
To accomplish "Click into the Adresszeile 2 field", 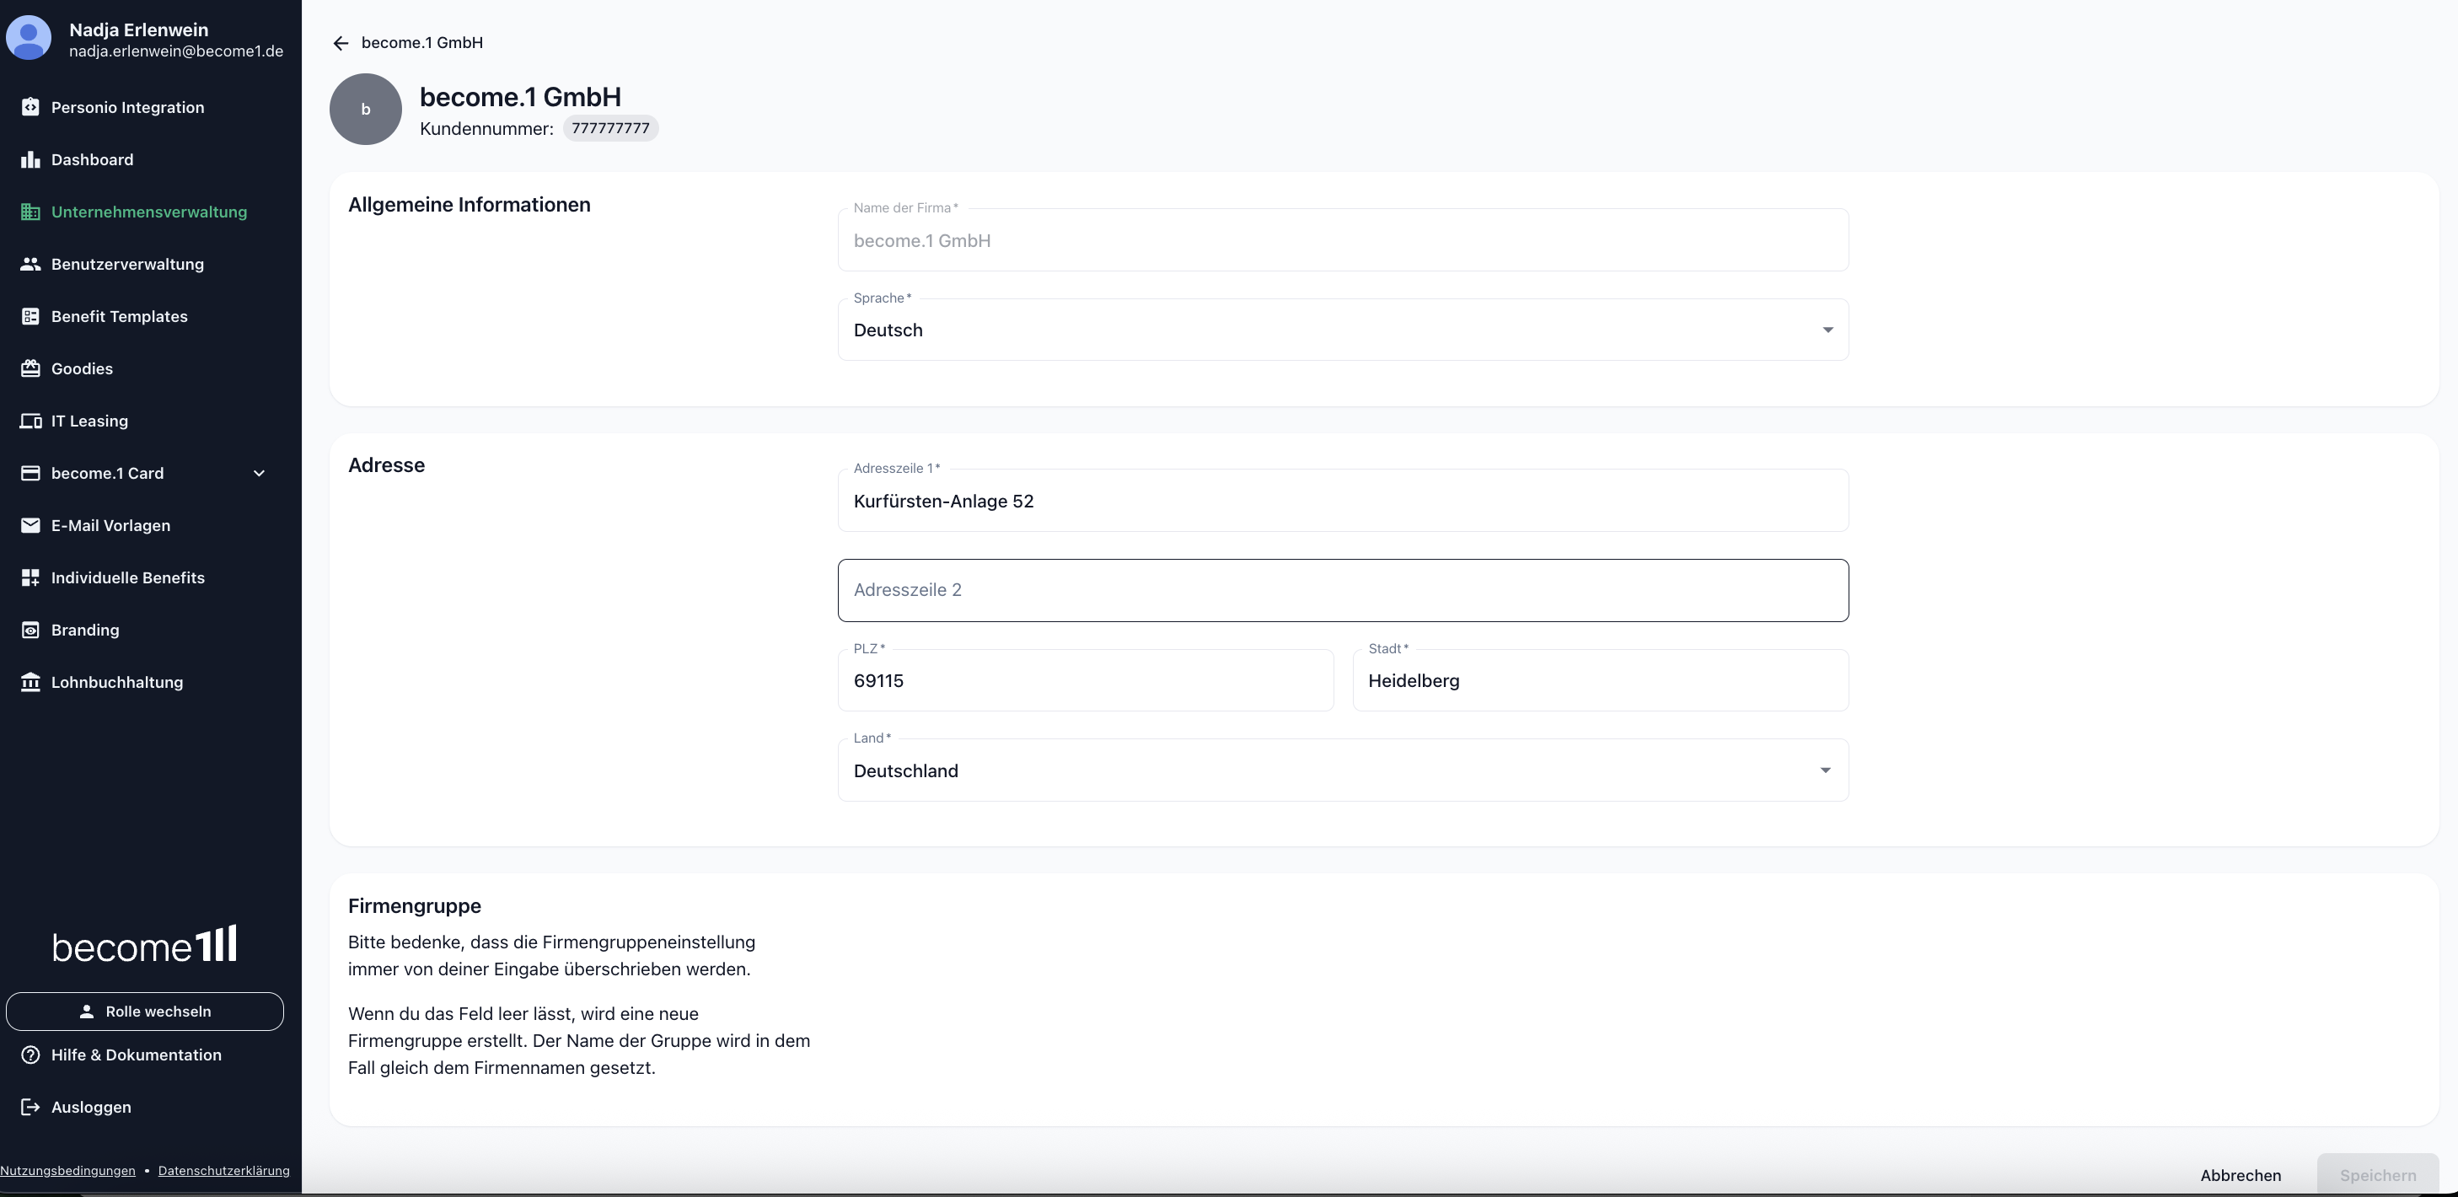I will point(1343,590).
